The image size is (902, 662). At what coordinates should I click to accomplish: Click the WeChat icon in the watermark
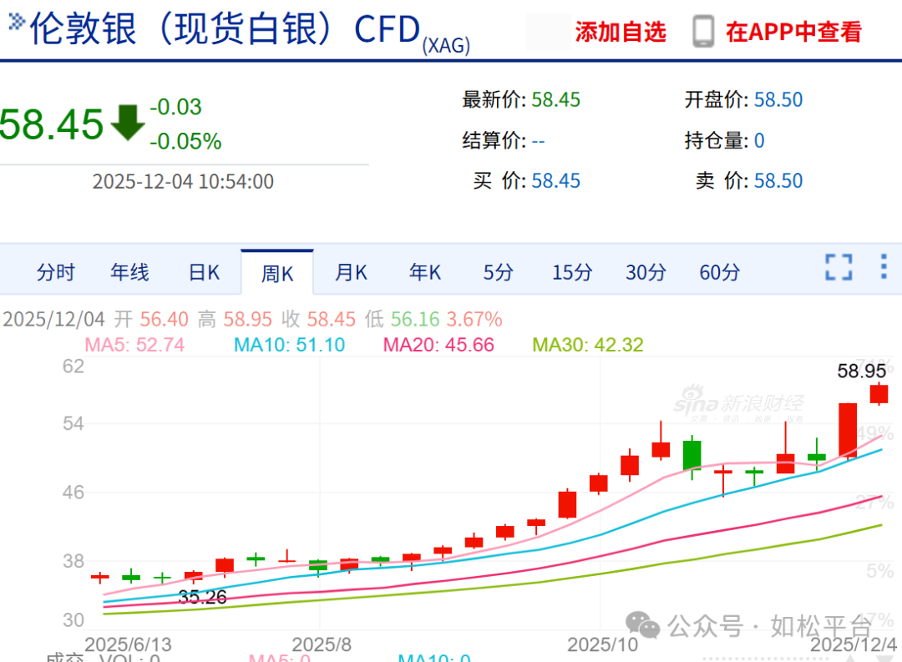tap(642, 624)
